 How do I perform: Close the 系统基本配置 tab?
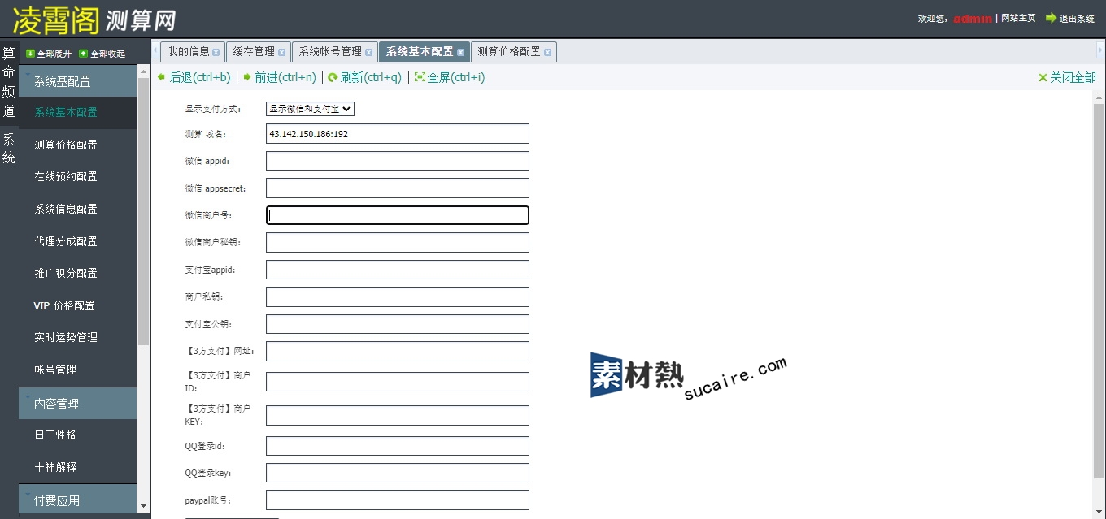461,53
